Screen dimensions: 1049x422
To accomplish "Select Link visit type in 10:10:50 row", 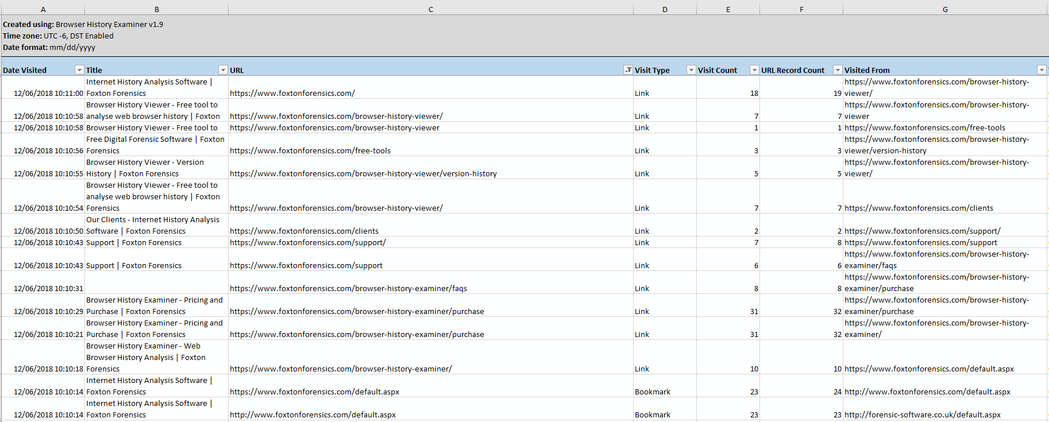I will pos(665,225).
